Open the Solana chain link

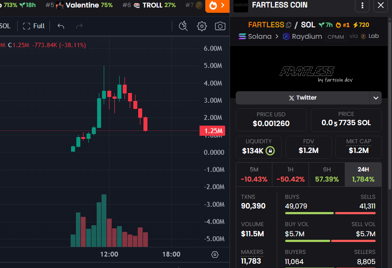(x=255, y=37)
